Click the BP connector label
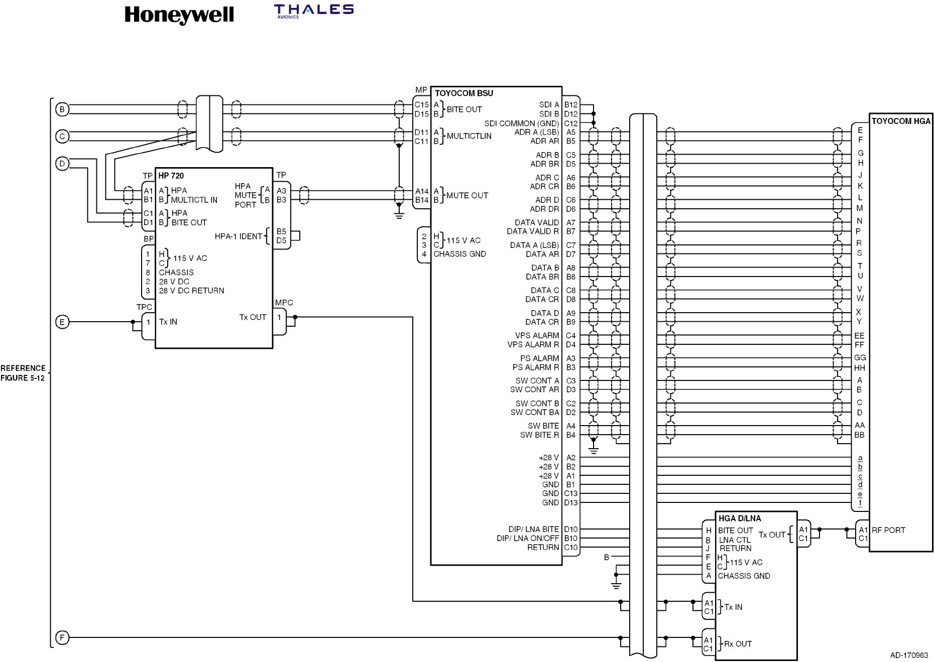The width and height of the screenshot is (934, 662). 149,239
